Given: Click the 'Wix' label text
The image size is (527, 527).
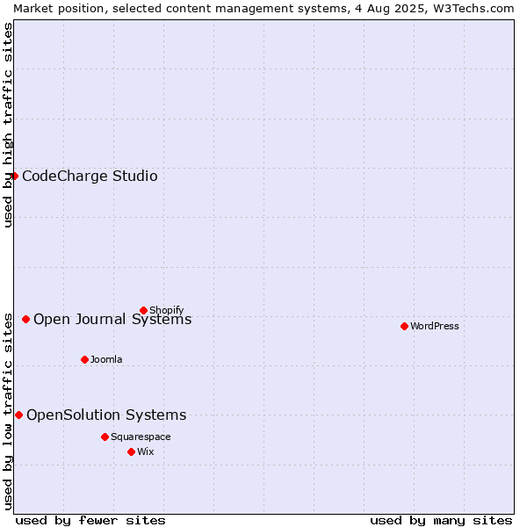Looking at the screenshot, I should coord(146,451).
